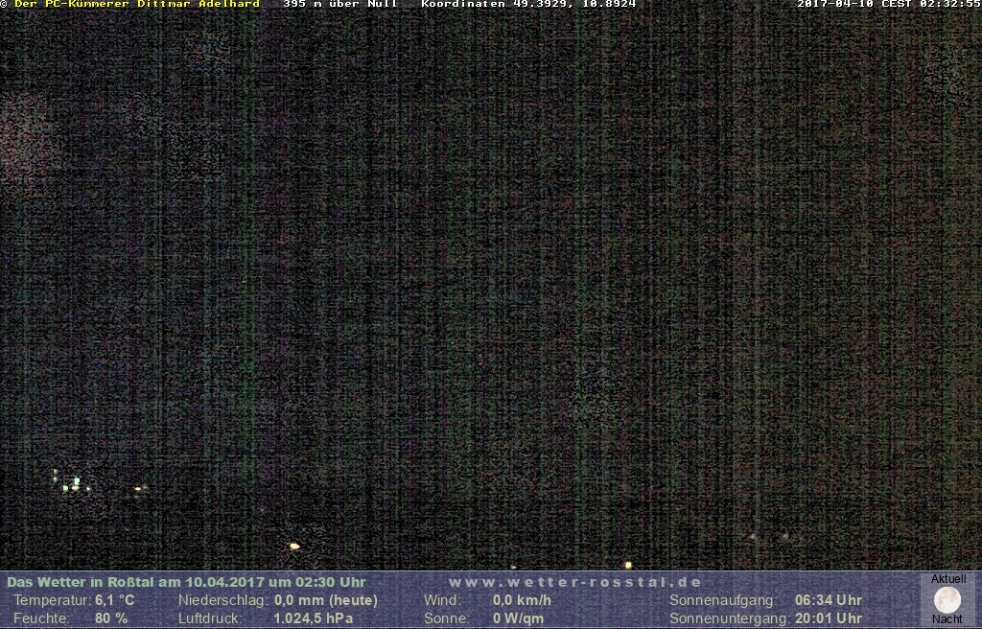Click the Wind 0,0 km/h value

[x=522, y=600]
